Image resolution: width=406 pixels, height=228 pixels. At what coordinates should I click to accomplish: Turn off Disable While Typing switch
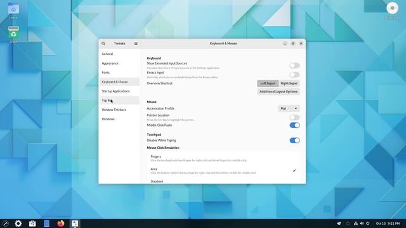[x=294, y=141]
